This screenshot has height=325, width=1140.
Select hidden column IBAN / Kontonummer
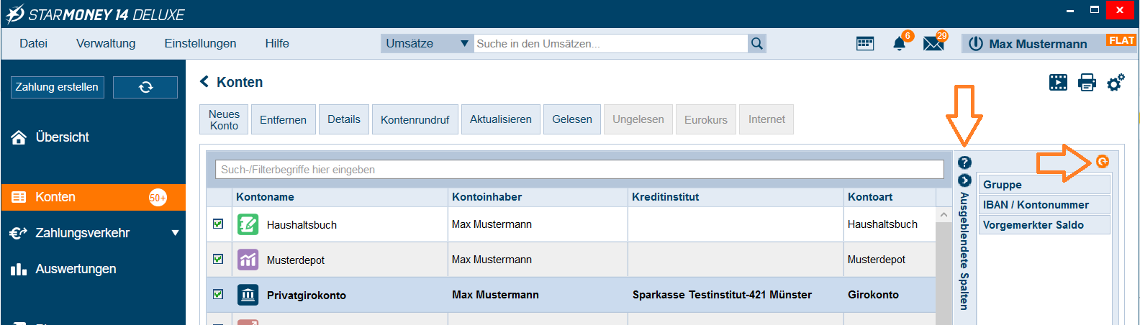pyautogui.click(x=1044, y=205)
